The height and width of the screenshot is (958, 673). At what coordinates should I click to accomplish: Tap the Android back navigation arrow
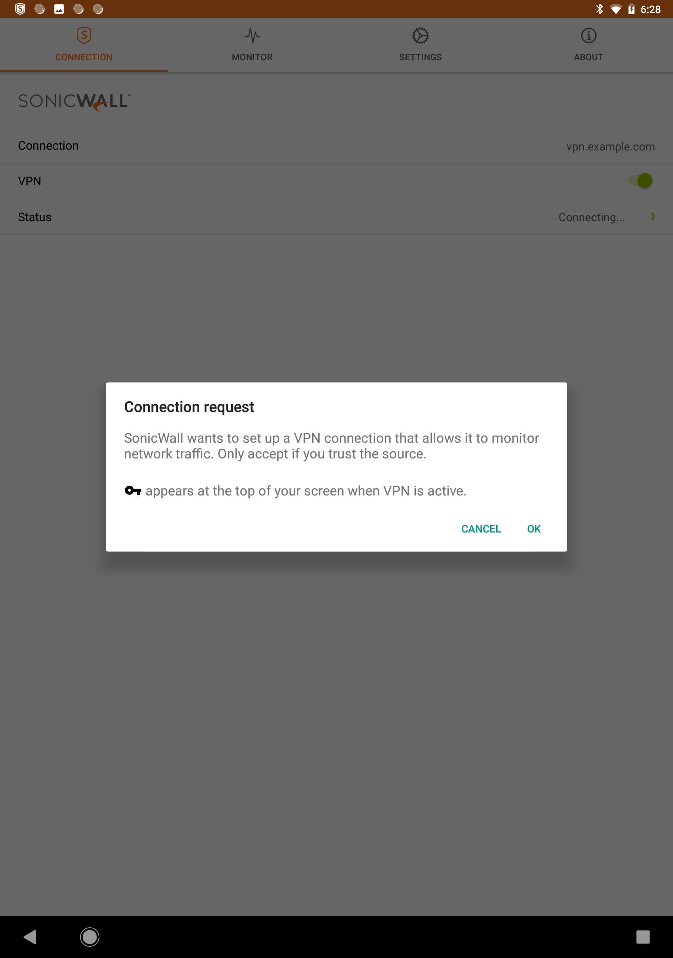tap(30, 937)
